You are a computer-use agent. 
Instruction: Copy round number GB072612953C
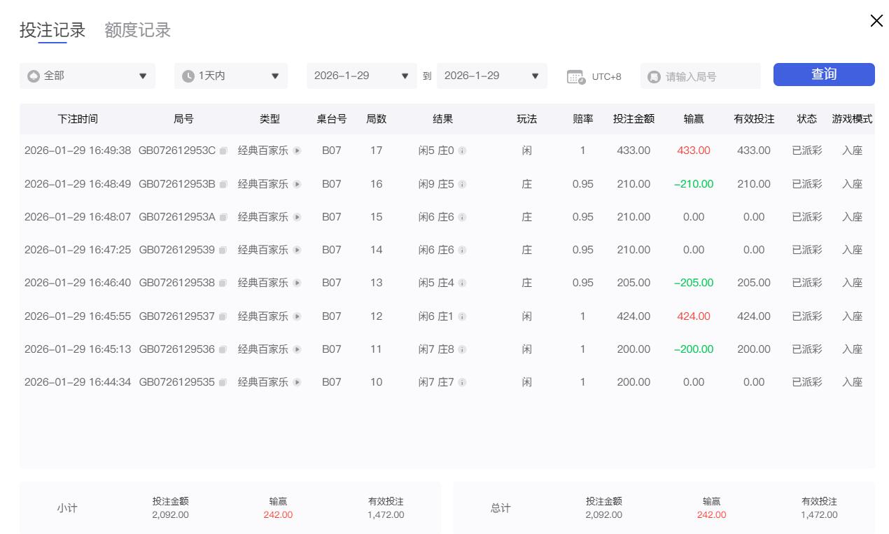[x=223, y=151]
